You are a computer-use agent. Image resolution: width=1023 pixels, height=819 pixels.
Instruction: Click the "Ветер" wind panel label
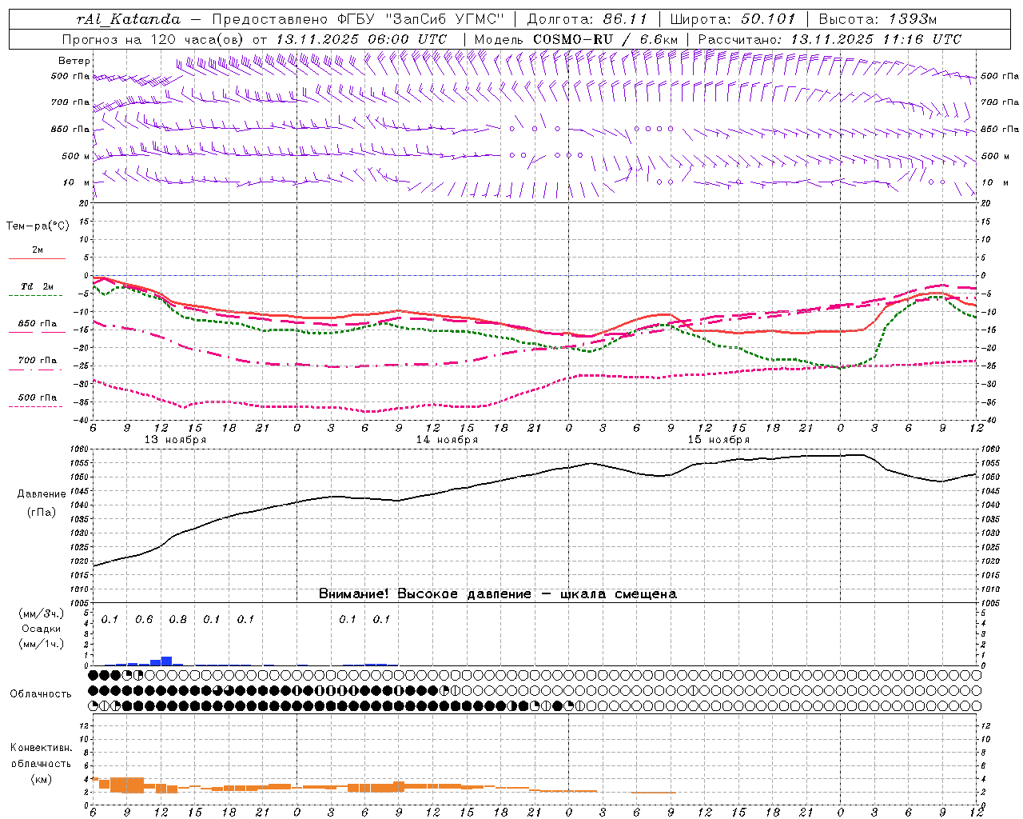tap(74, 61)
